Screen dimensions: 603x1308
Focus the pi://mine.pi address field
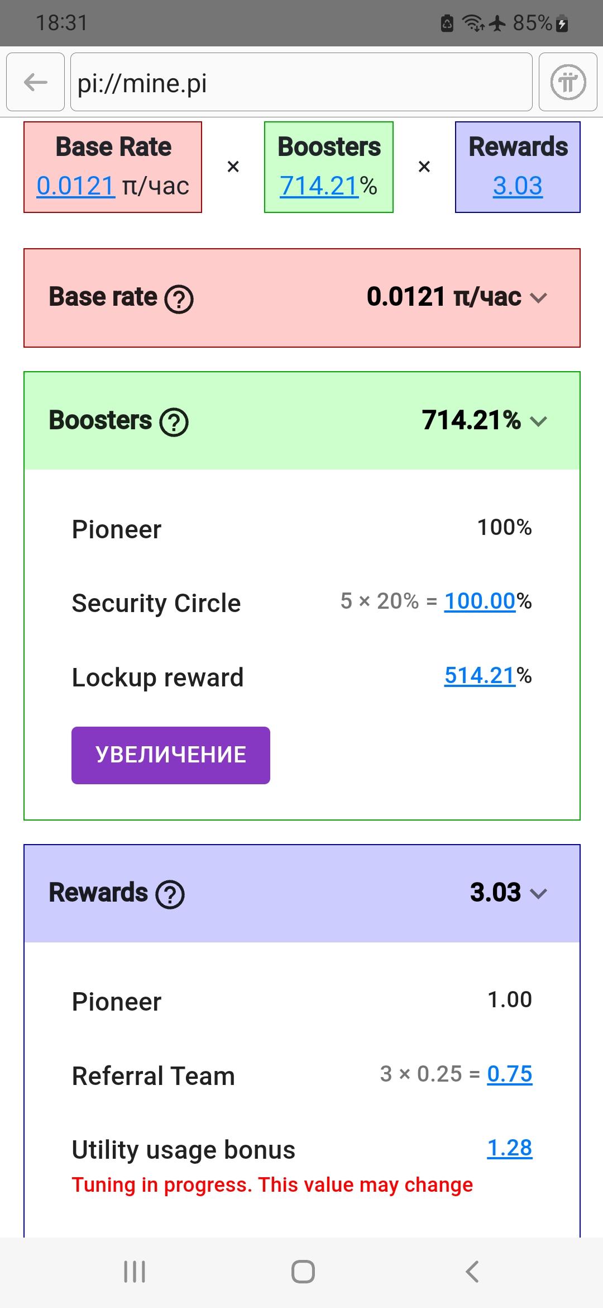[301, 83]
